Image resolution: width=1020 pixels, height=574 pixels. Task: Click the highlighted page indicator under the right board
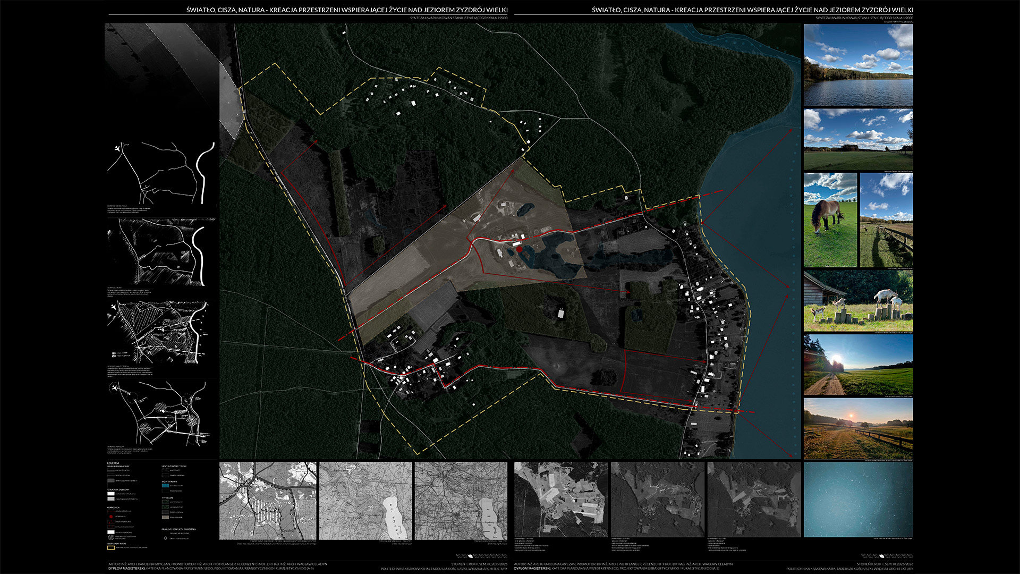pos(882,556)
